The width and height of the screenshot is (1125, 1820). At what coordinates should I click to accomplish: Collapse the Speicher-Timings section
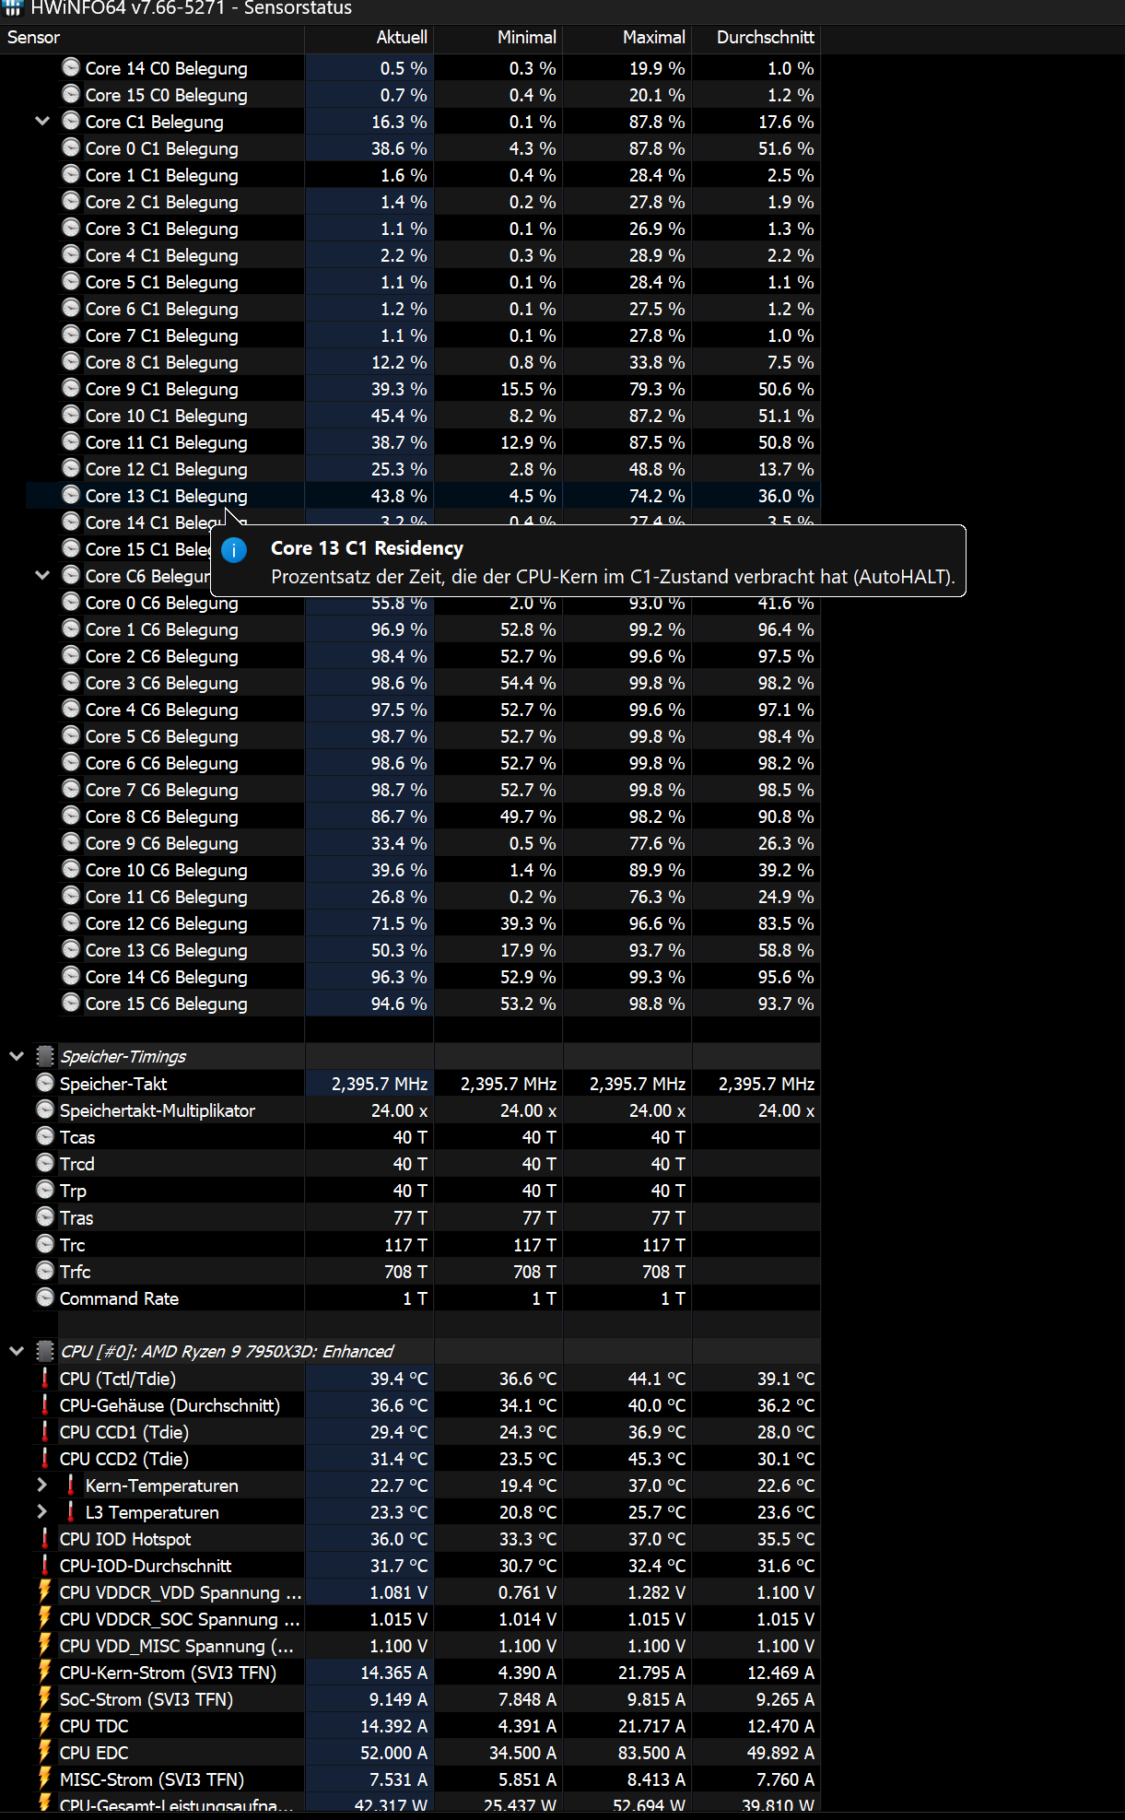tap(17, 1056)
